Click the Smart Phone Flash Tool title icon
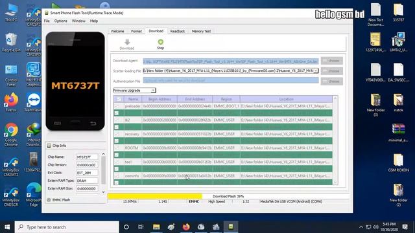 point(47,13)
